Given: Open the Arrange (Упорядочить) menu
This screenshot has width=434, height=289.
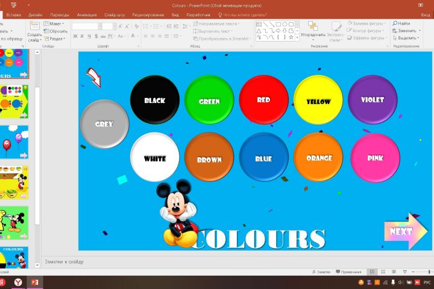Looking at the screenshot, I should click(313, 30).
